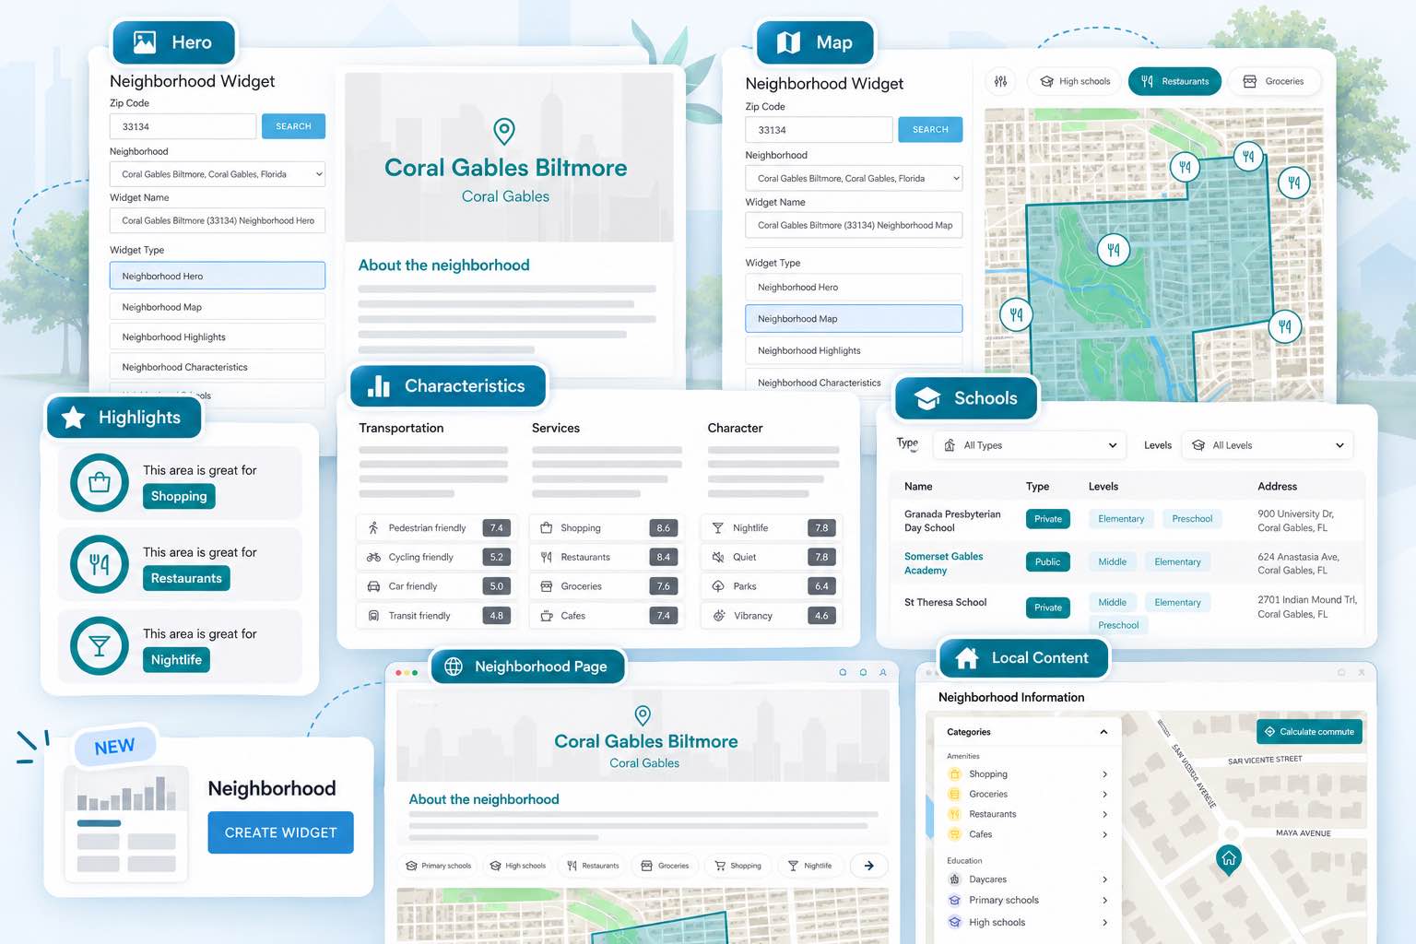The width and height of the screenshot is (1416, 944).
Task: Click the Nightlife cocktail glass highlight icon
Action: pyautogui.click(x=100, y=646)
